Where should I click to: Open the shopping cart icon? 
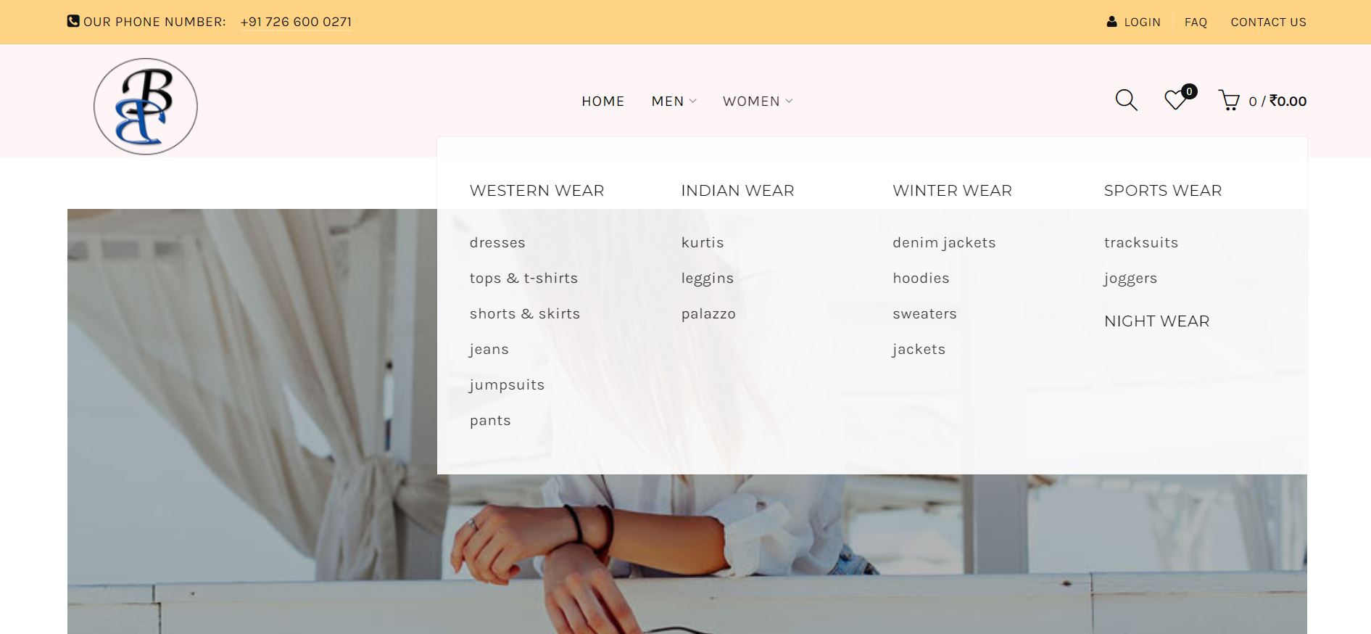[1229, 100]
